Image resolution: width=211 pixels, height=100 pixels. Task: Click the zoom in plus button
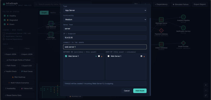tap(206, 85)
